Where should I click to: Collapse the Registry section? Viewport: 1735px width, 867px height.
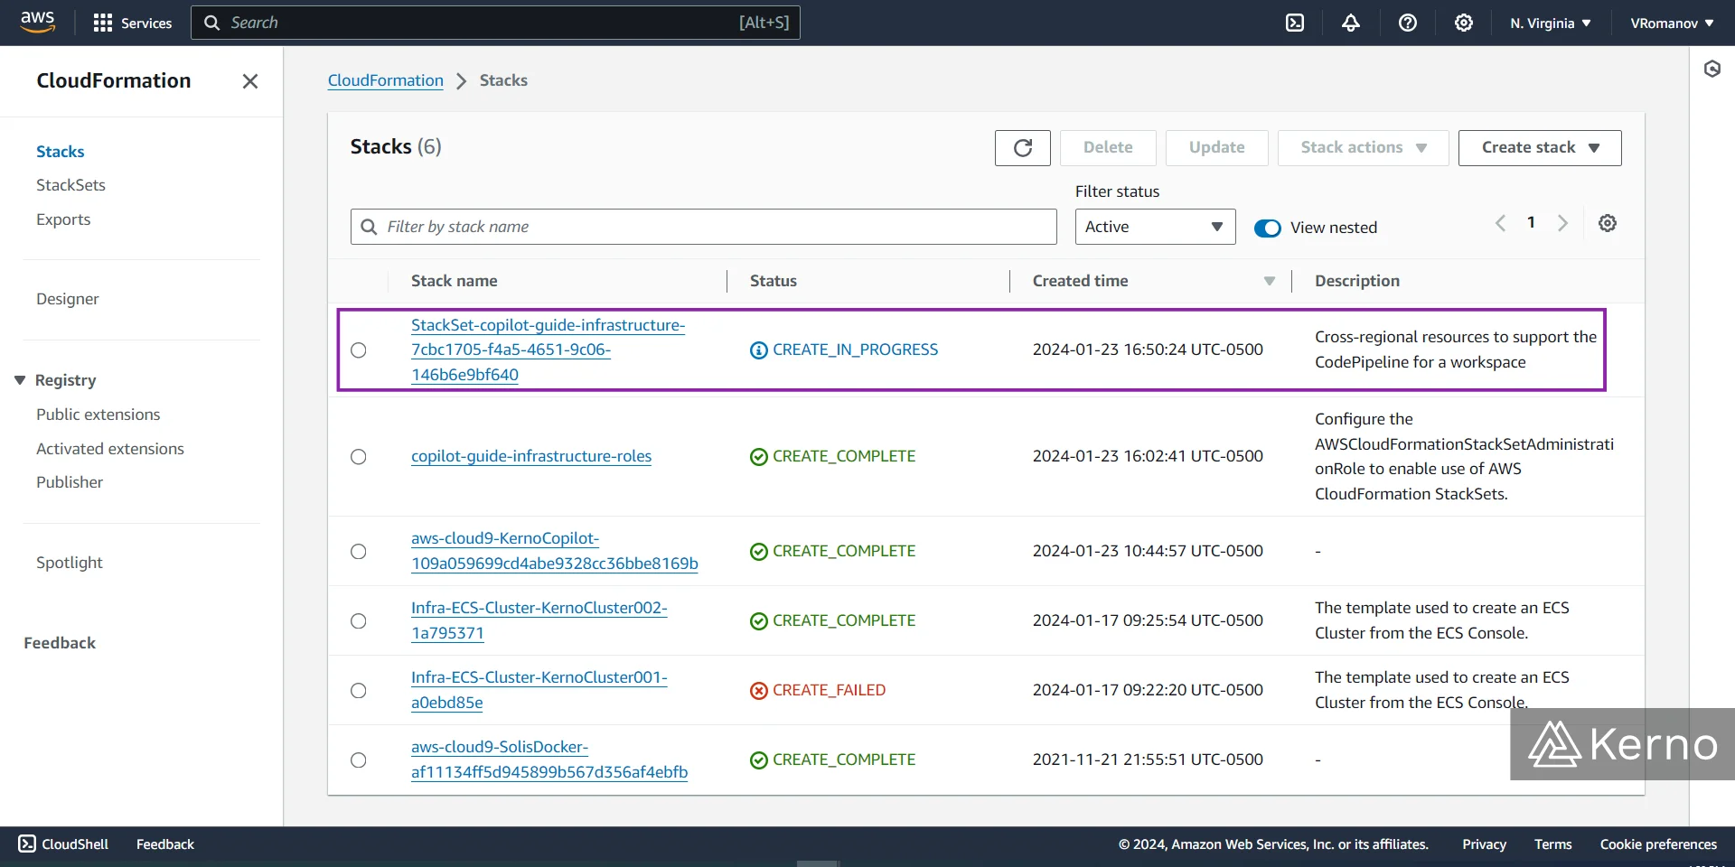20,380
